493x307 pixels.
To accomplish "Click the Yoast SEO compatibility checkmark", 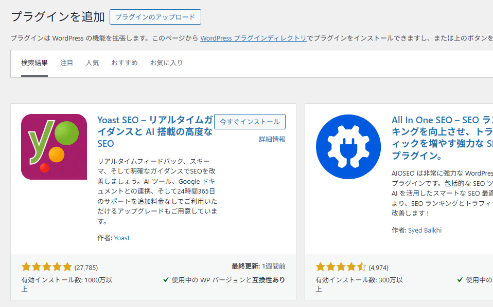I will [x=166, y=280].
